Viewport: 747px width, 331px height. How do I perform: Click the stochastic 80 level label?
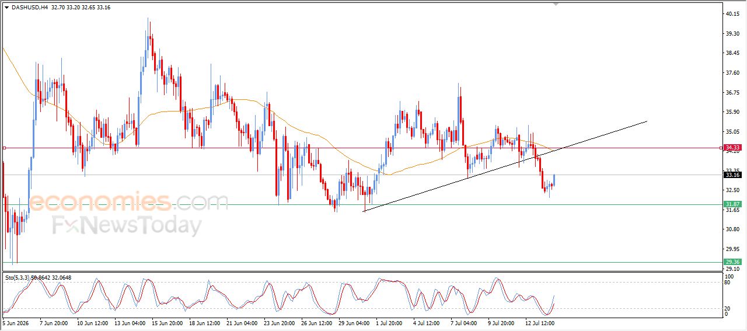click(727, 283)
